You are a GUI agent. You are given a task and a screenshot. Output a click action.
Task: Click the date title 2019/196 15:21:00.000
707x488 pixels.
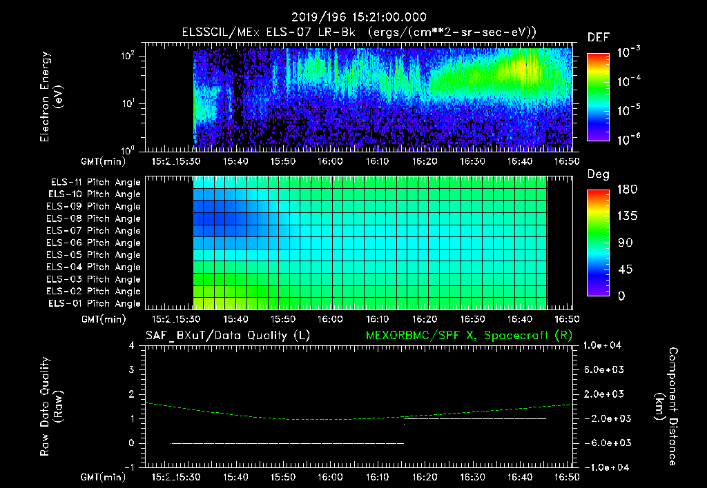(x=358, y=17)
